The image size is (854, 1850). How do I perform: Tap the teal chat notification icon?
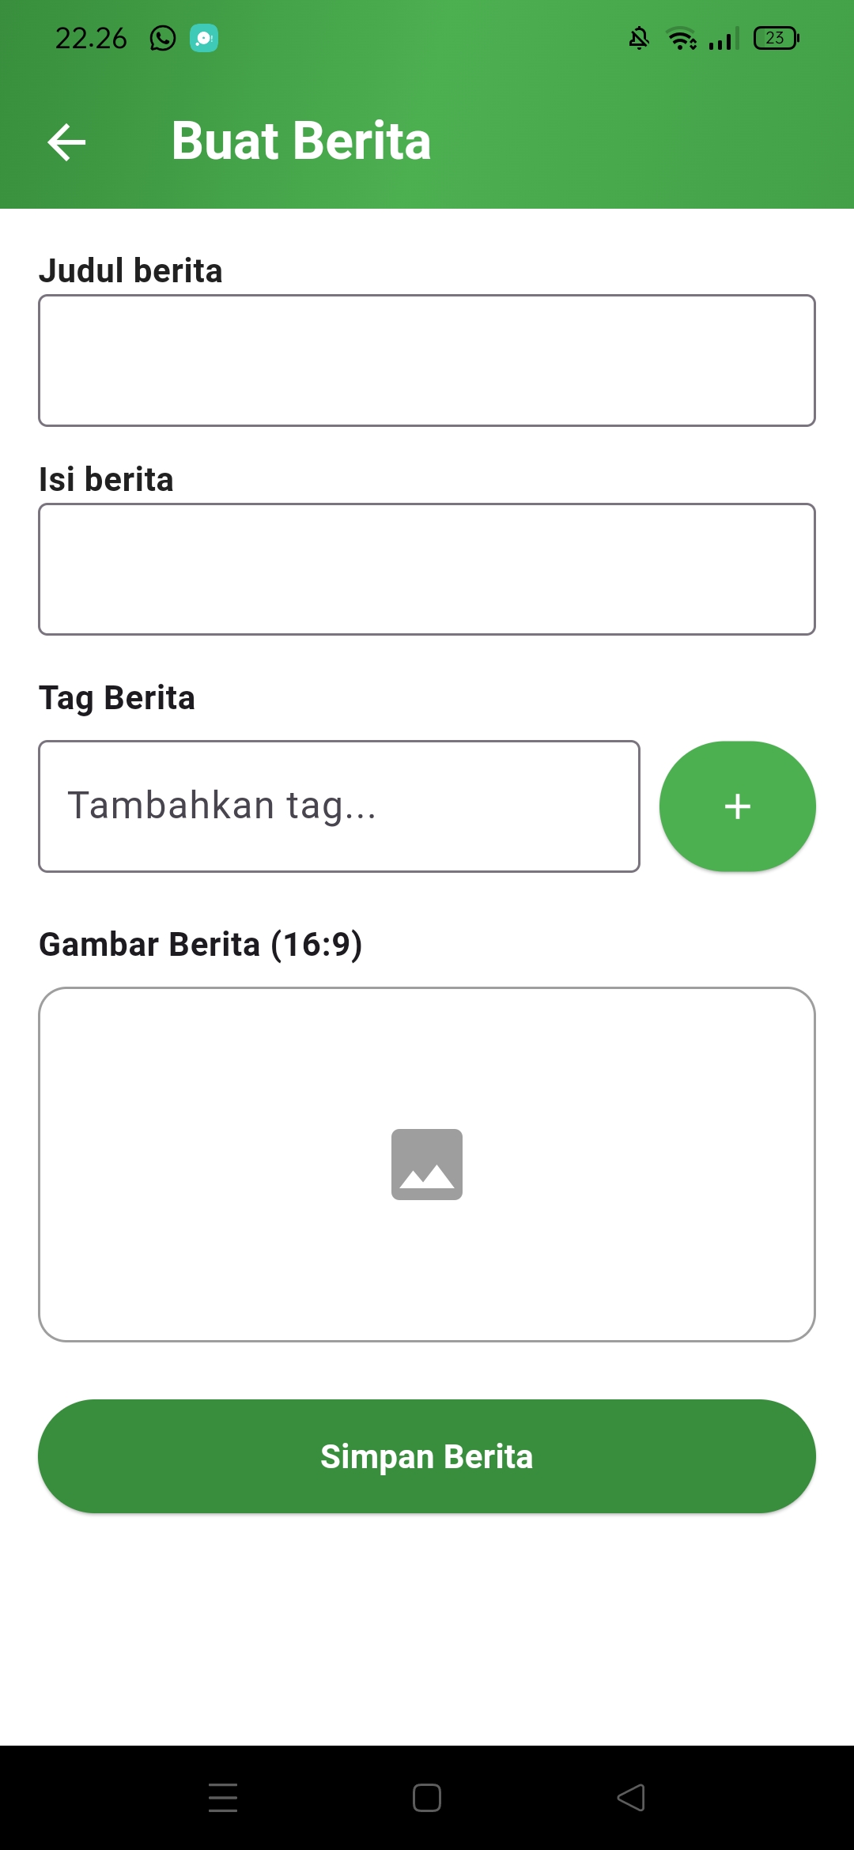tap(204, 38)
